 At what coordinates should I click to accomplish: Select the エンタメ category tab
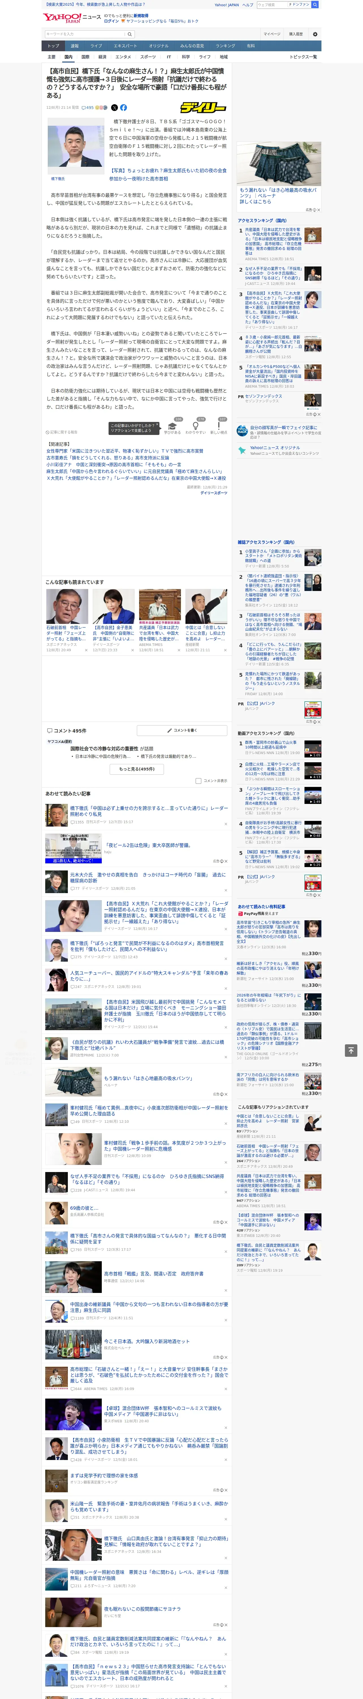123,57
